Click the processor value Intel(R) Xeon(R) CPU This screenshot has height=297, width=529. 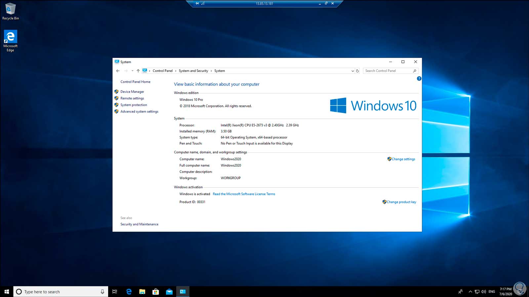[260, 125]
